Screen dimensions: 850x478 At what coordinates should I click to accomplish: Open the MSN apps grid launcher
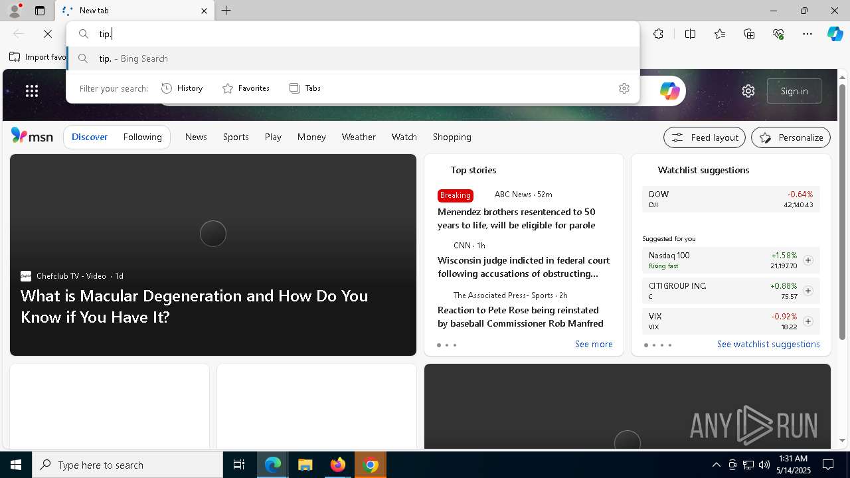pos(32,91)
